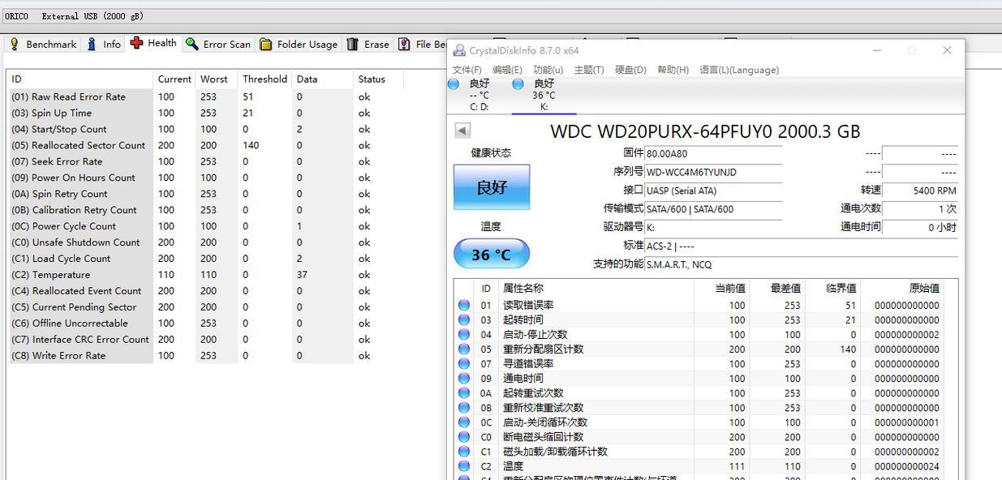The image size is (1002, 480).
Task: Select the (09) Power On Hours Count row
Action: click(205, 178)
